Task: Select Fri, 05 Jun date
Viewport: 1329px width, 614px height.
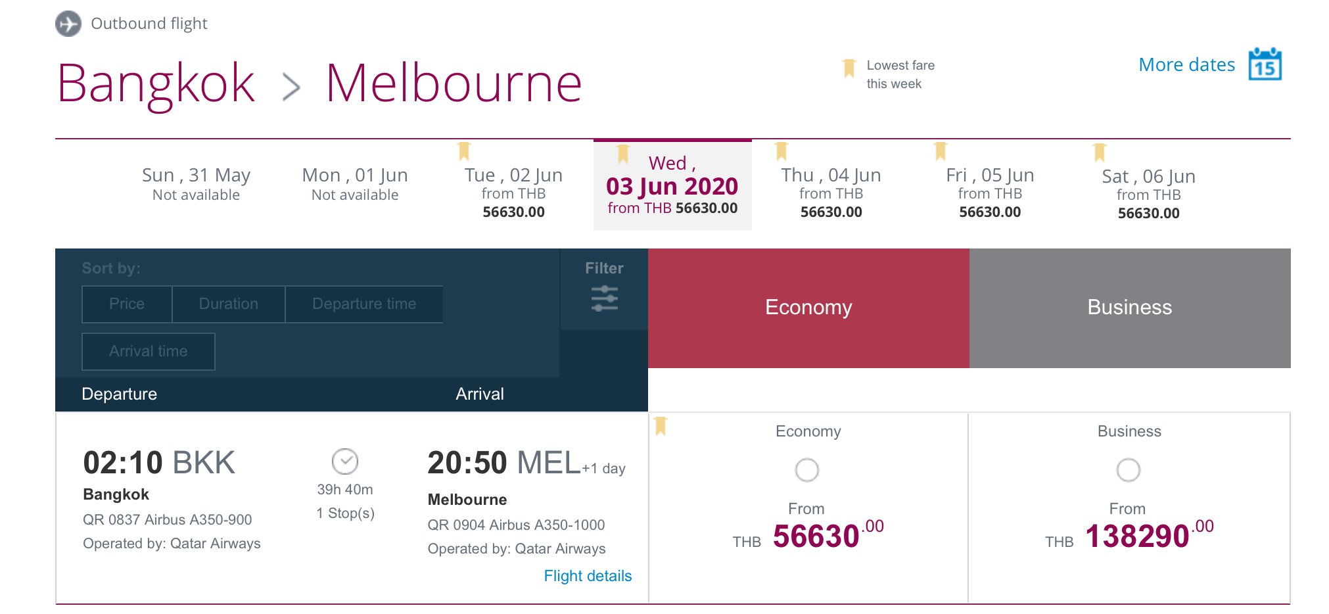Action: click(x=990, y=193)
